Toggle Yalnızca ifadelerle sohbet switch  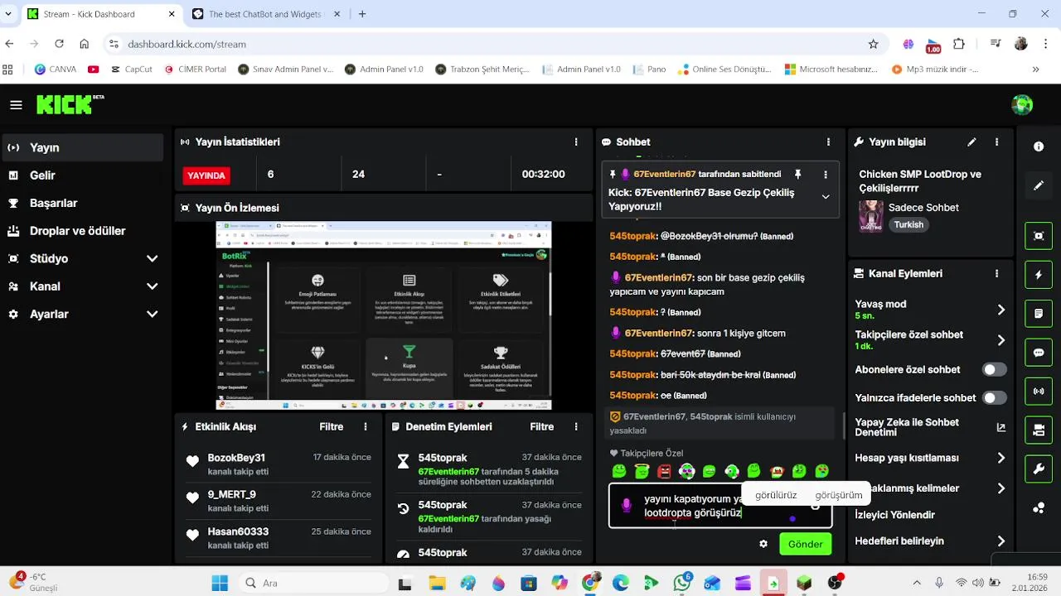coord(995,398)
